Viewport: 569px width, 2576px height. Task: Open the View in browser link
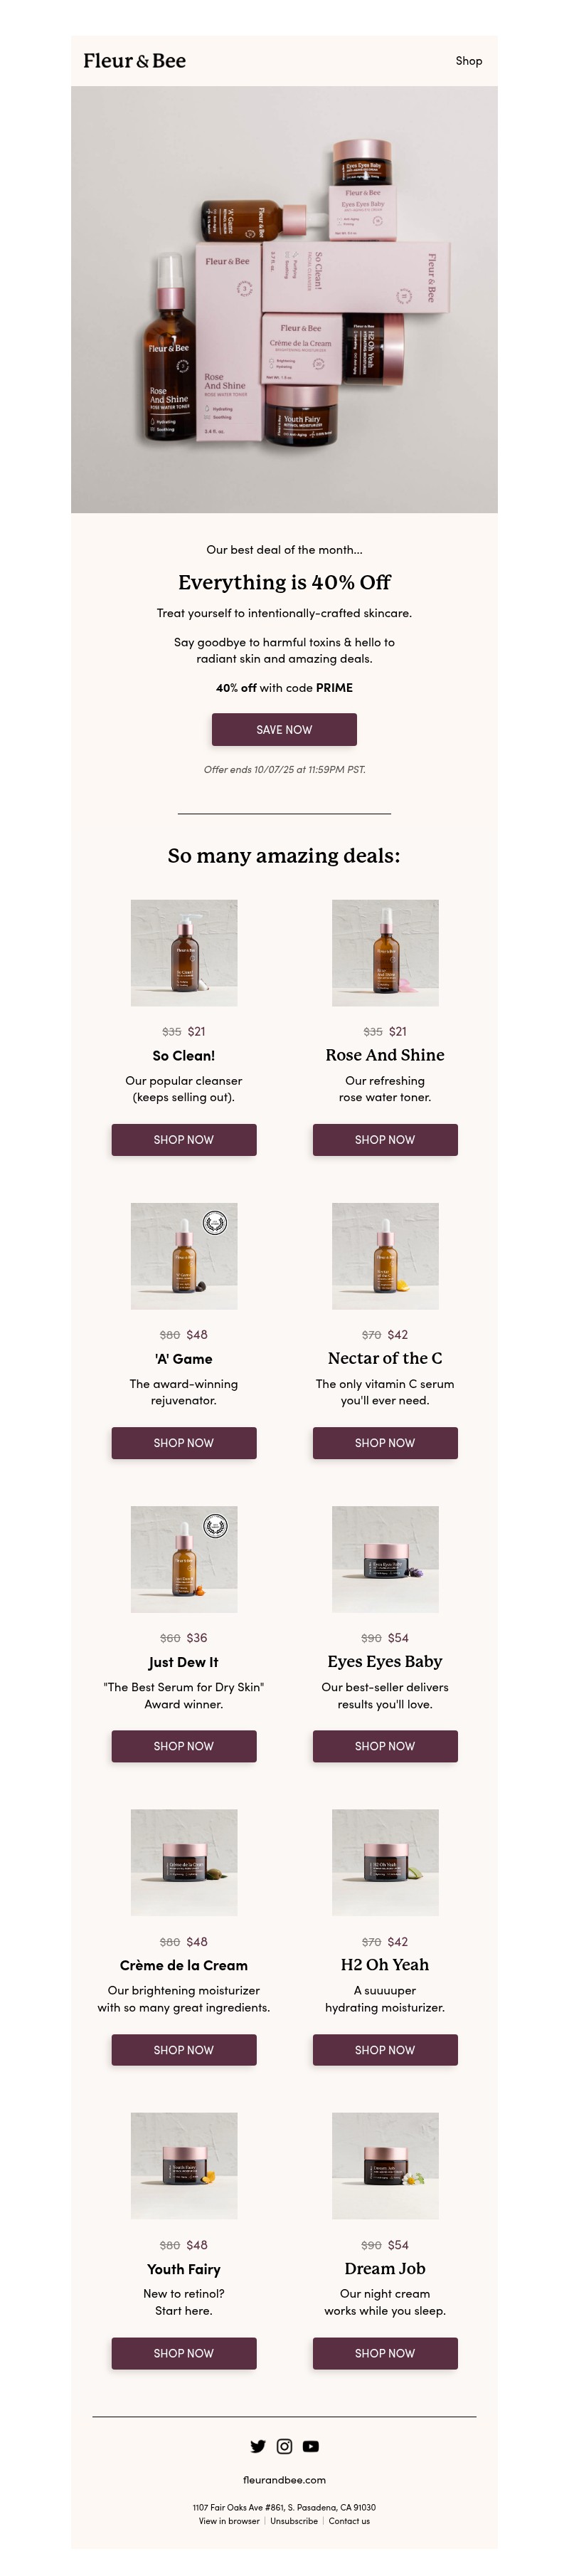[x=229, y=2520]
